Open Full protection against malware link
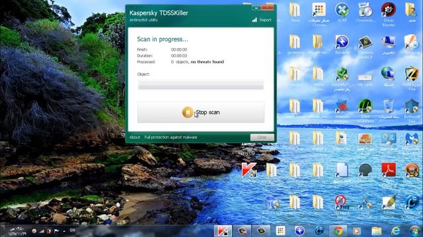The height and width of the screenshot is (237, 423). (171, 138)
